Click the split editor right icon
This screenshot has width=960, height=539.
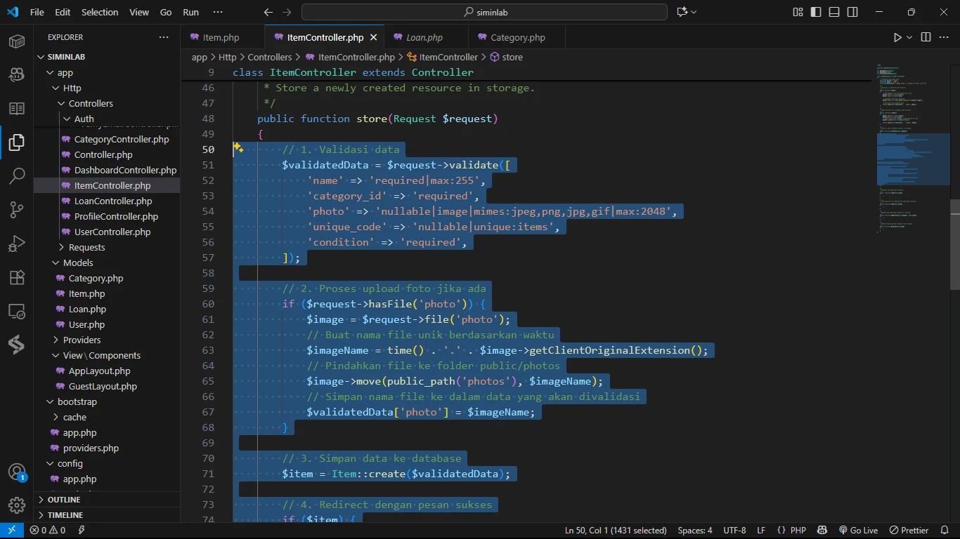pos(926,37)
